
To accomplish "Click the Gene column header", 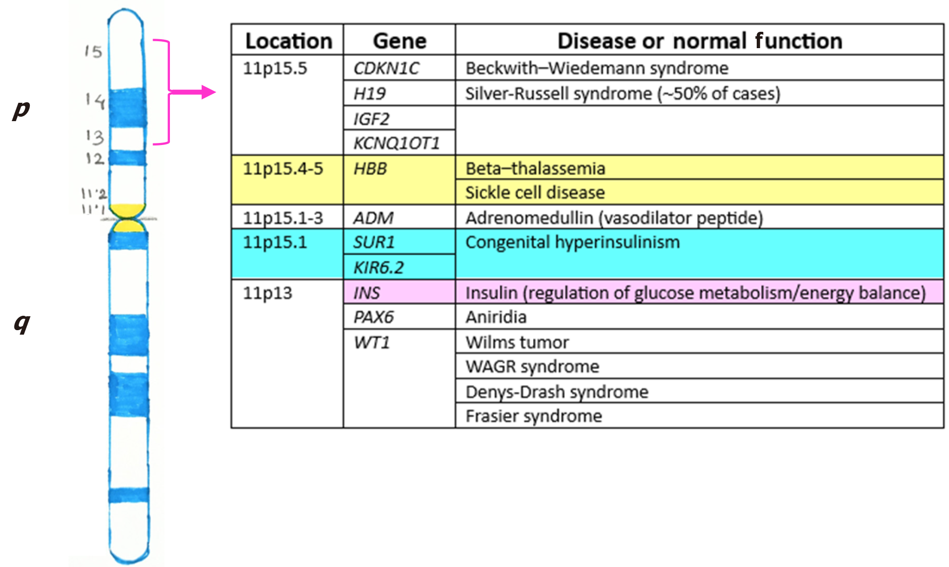I will [400, 41].
